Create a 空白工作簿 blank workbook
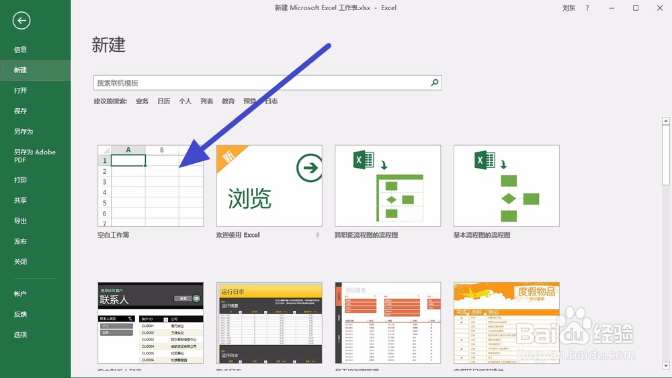The width and height of the screenshot is (672, 378). coord(151,186)
